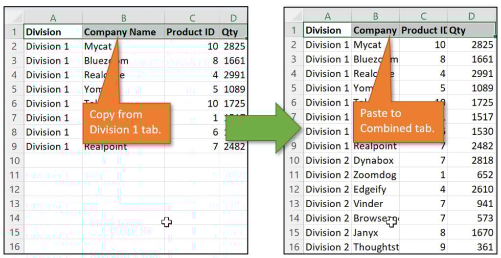Select row 16 header in right sheet
The height and width of the screenshot is (258, 501).
[294, 247]
